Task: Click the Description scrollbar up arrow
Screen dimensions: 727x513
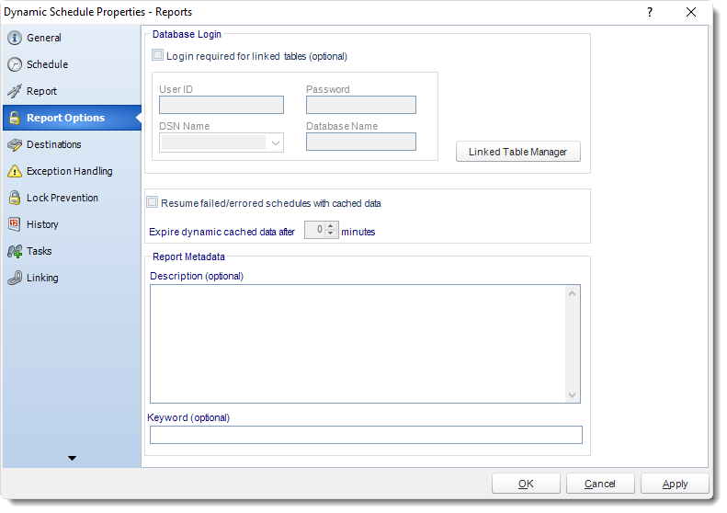Action: [573, 293]
